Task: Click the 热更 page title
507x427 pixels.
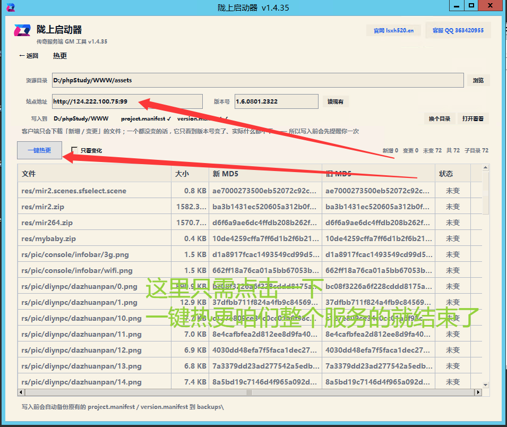Action: click(x=60, y=56)
